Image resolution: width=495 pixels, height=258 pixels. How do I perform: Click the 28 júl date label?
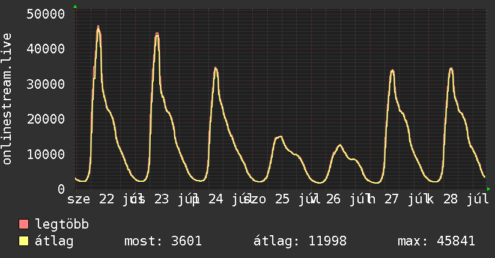466,199
